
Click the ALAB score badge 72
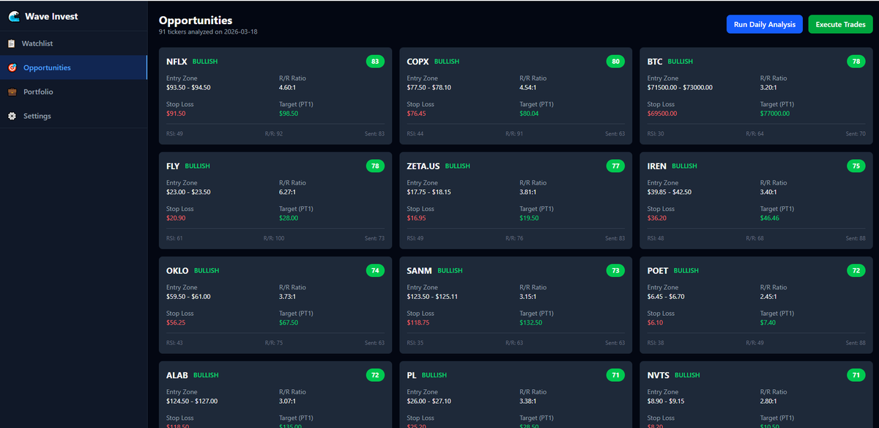[375, 375]
